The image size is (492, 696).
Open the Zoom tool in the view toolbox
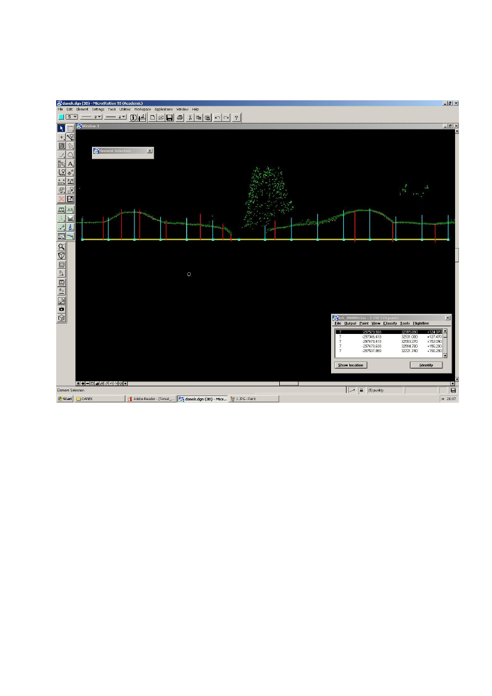click(61, 247)
